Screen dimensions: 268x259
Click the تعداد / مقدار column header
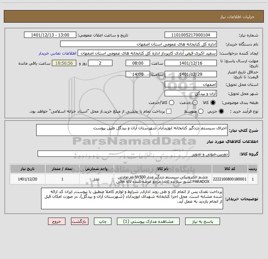(62, 169)
